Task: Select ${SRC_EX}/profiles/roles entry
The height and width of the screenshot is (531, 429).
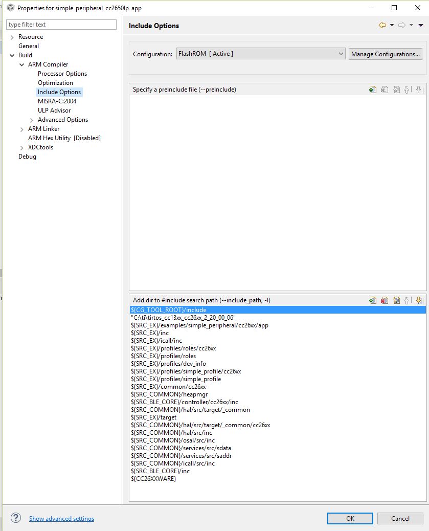Action: coord(163,356)
